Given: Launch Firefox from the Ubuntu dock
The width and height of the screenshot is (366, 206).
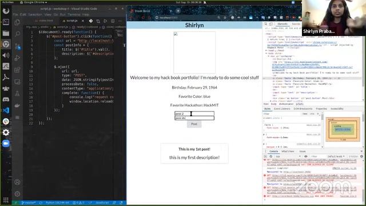Looking at the screenshot, I should coord(6,11).
